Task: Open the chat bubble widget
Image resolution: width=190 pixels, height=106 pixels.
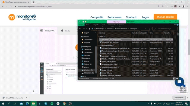Action: click(x=179, y=82)
